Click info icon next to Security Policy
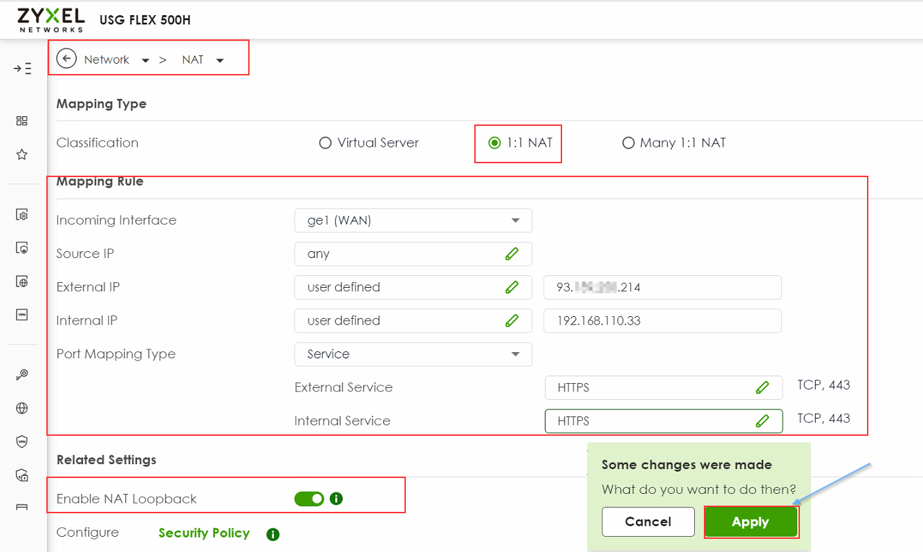 coord(273,534)
